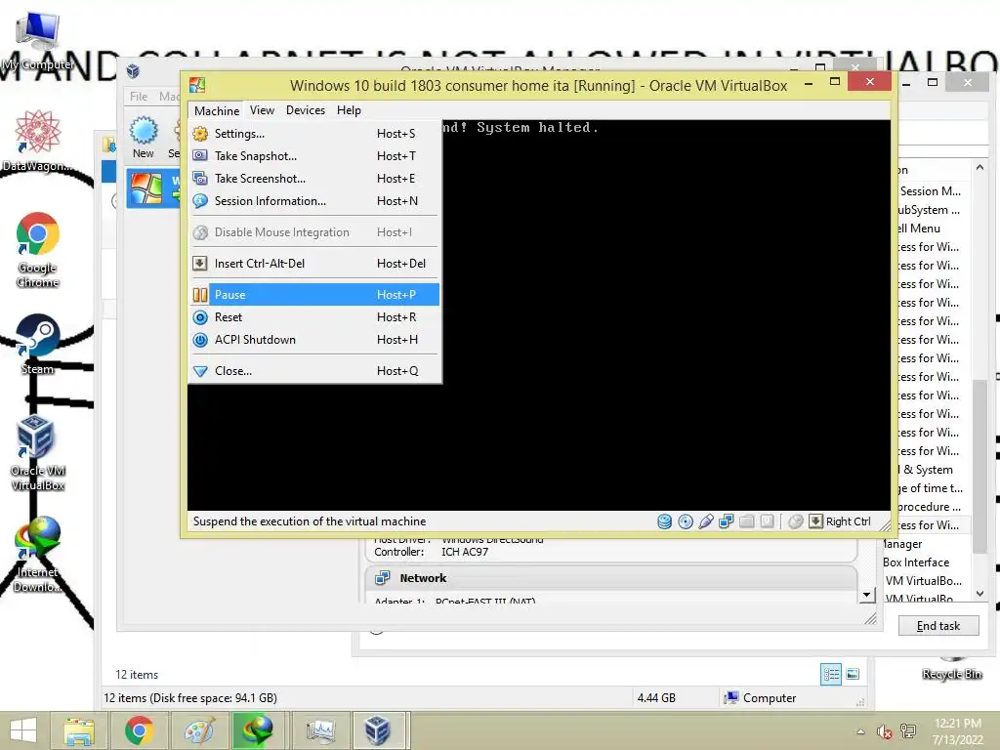The height and width of the screenshot is (750, 1000).
Task: Click the optical disc status bar icon
Action: pyautogui.click(x=685, y=521)
